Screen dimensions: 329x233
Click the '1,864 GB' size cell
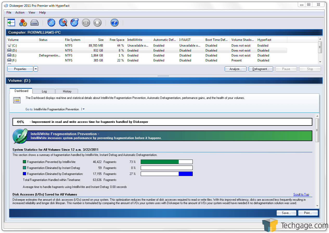97,55
